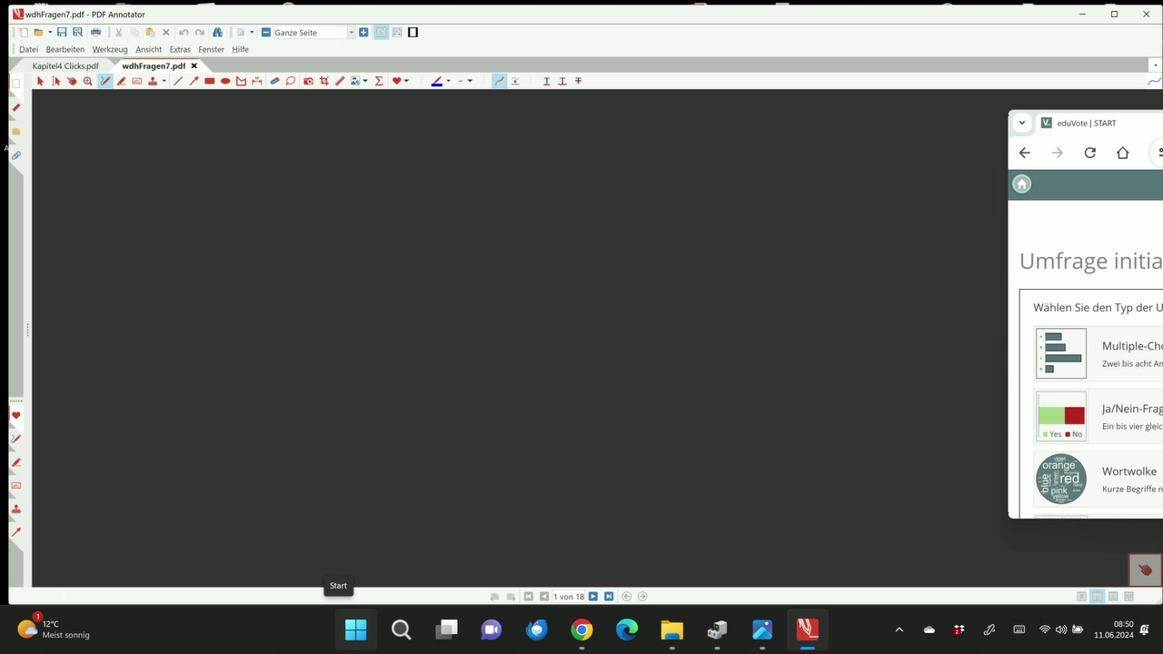Select the filled Rectangle shape tool
This screenshot has height=654, width=1163.
tap(209, 81)
